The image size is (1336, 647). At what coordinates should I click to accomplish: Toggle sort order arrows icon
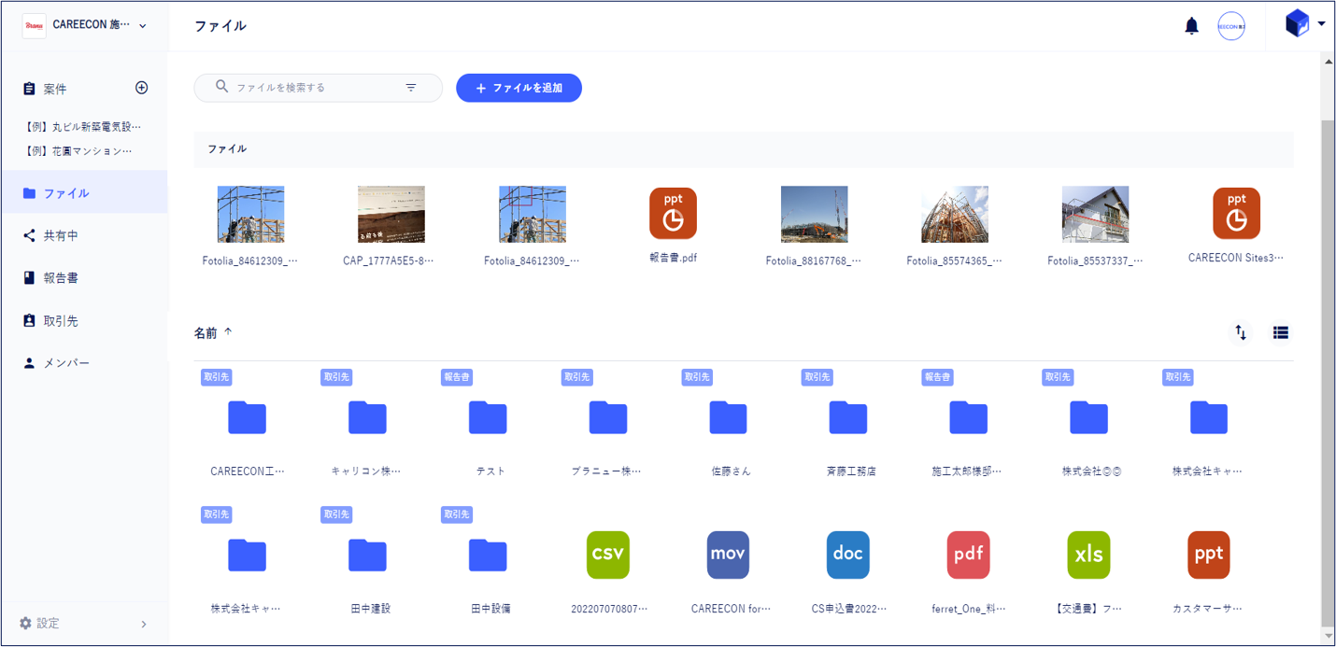[1241, 332]
